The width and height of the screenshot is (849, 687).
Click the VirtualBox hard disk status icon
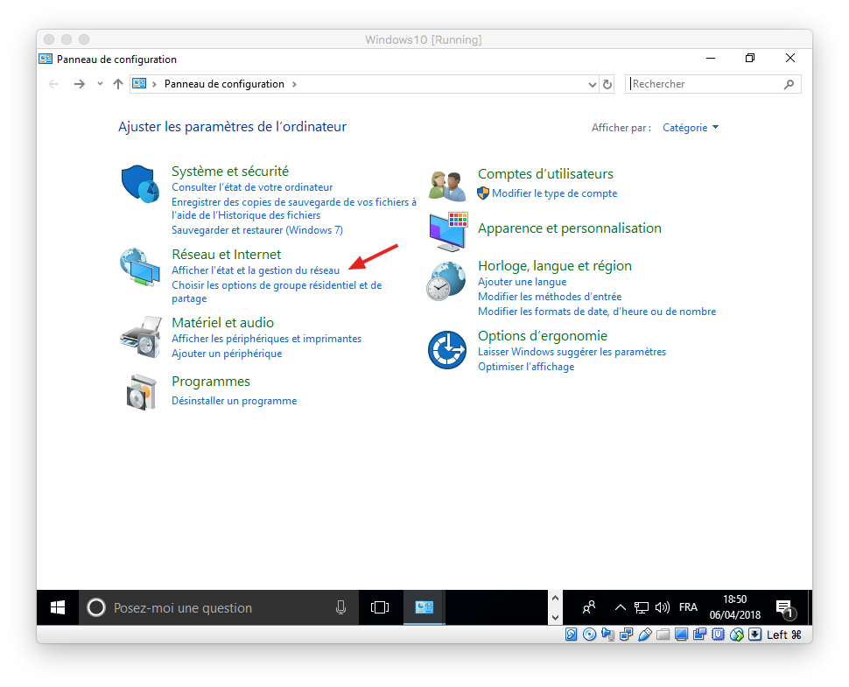(x=572, y=634)
